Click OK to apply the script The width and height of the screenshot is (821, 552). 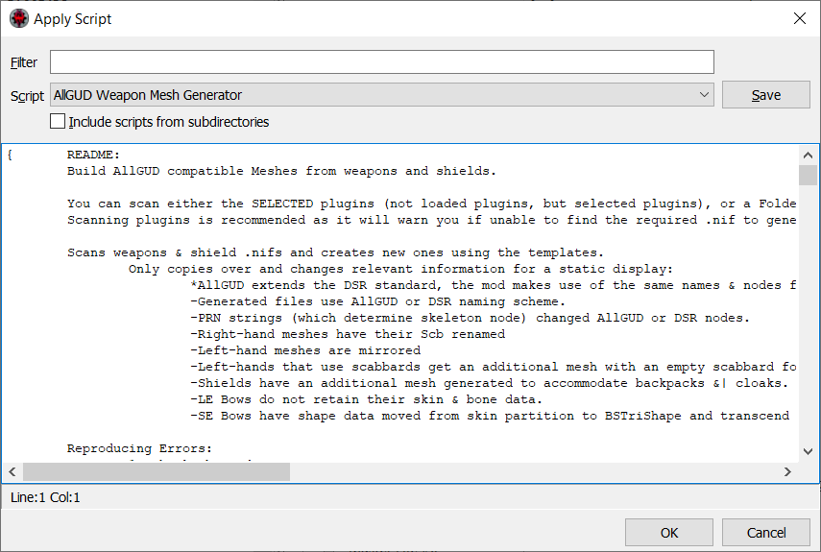coord(668,533)
